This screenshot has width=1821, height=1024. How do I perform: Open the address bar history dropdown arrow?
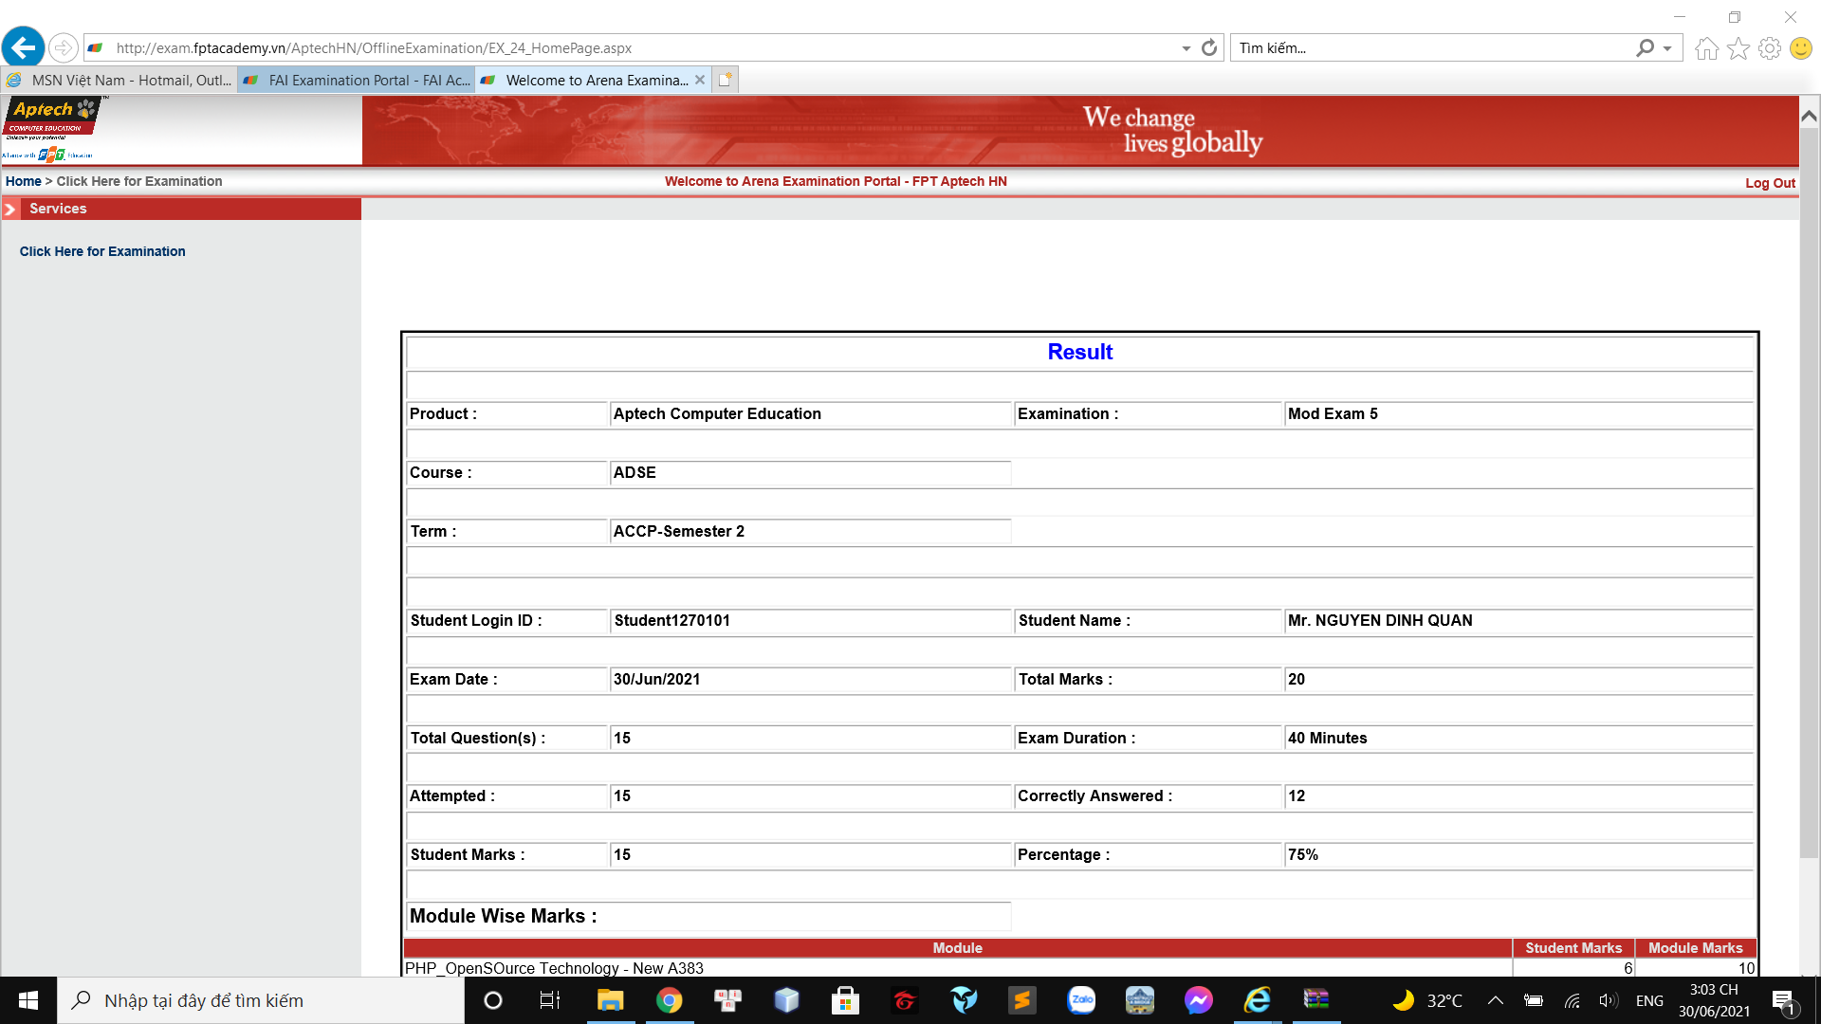coord(1186,48)
